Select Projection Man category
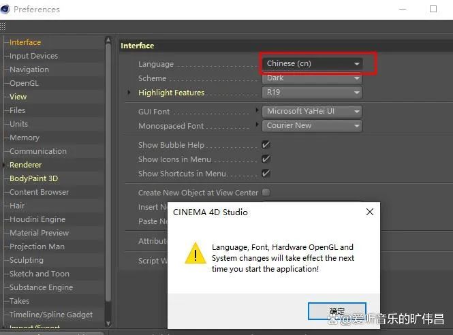 (37, 246)
